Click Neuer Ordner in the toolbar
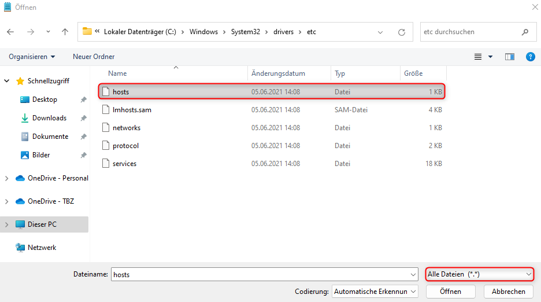Image resolution: width=541 pixels, height=302 pixels. [x=94, y=57]
